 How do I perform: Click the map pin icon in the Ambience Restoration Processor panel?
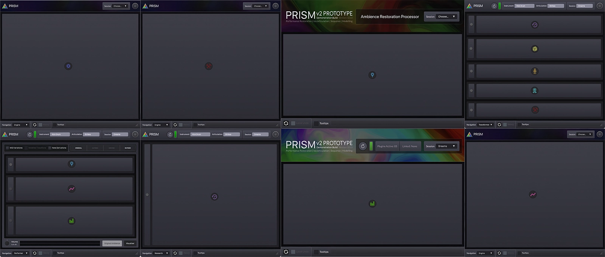(x=372, y=75)
